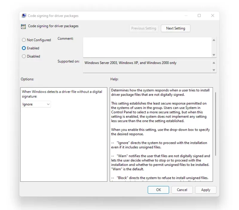Click the title bar policy editor icon
The image size is (239, 210).
[x=24, y=16]
